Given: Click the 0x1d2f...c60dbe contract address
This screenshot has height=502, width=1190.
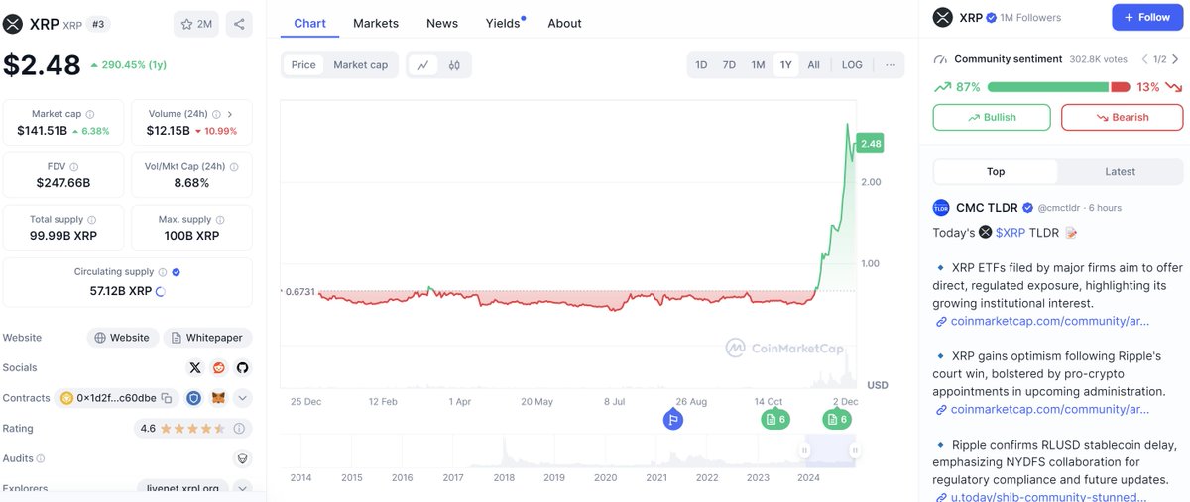Looking at the screenshot, I should [116, 398].
